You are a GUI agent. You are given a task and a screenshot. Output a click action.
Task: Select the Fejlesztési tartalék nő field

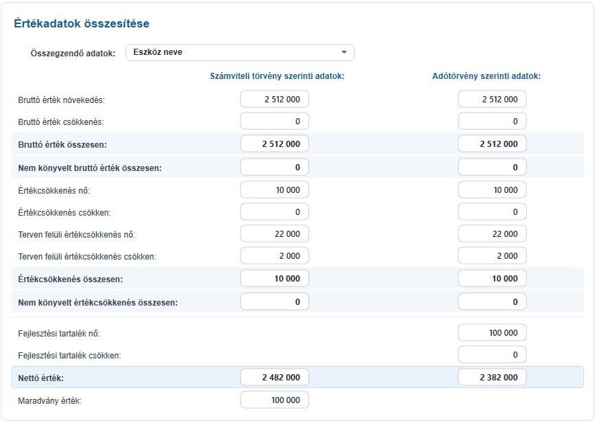pyautogui.click(x=493, y=333)
